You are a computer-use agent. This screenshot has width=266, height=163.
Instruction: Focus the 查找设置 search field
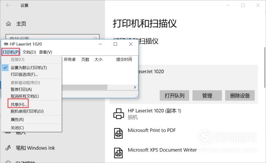[52, 37]
